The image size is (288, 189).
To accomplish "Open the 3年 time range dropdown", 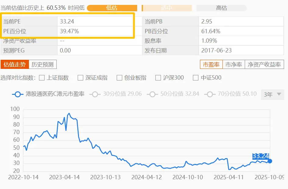I will click(272, 94).
